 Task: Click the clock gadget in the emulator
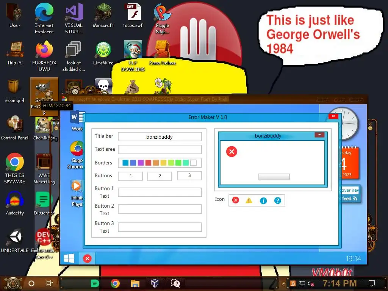click(x=350, y=123)
